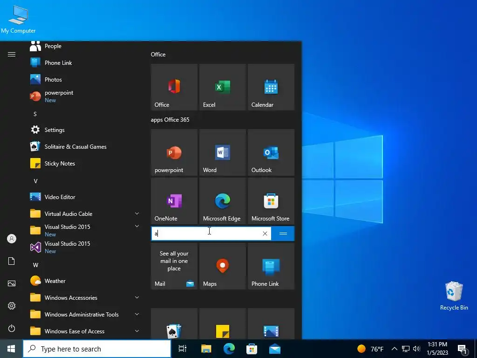The height and width of the screenshot is (358, 477).
Task: Open the user account menu
Action: click(12, 239)
